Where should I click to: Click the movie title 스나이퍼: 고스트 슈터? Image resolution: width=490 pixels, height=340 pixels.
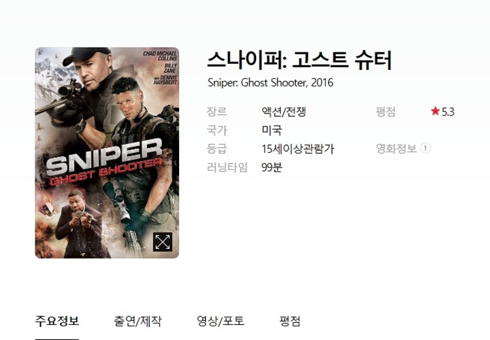click(299, 61)
